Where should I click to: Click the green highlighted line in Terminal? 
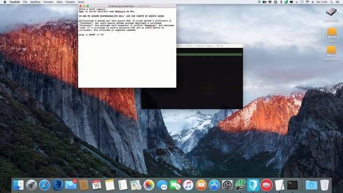coord(210,54)
